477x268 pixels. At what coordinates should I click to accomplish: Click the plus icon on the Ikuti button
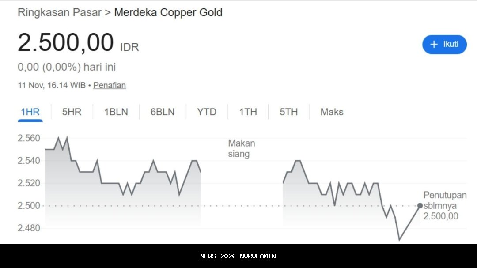point(434,45)
